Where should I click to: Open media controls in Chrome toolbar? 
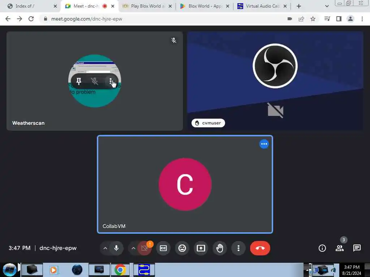click(327, 19)
